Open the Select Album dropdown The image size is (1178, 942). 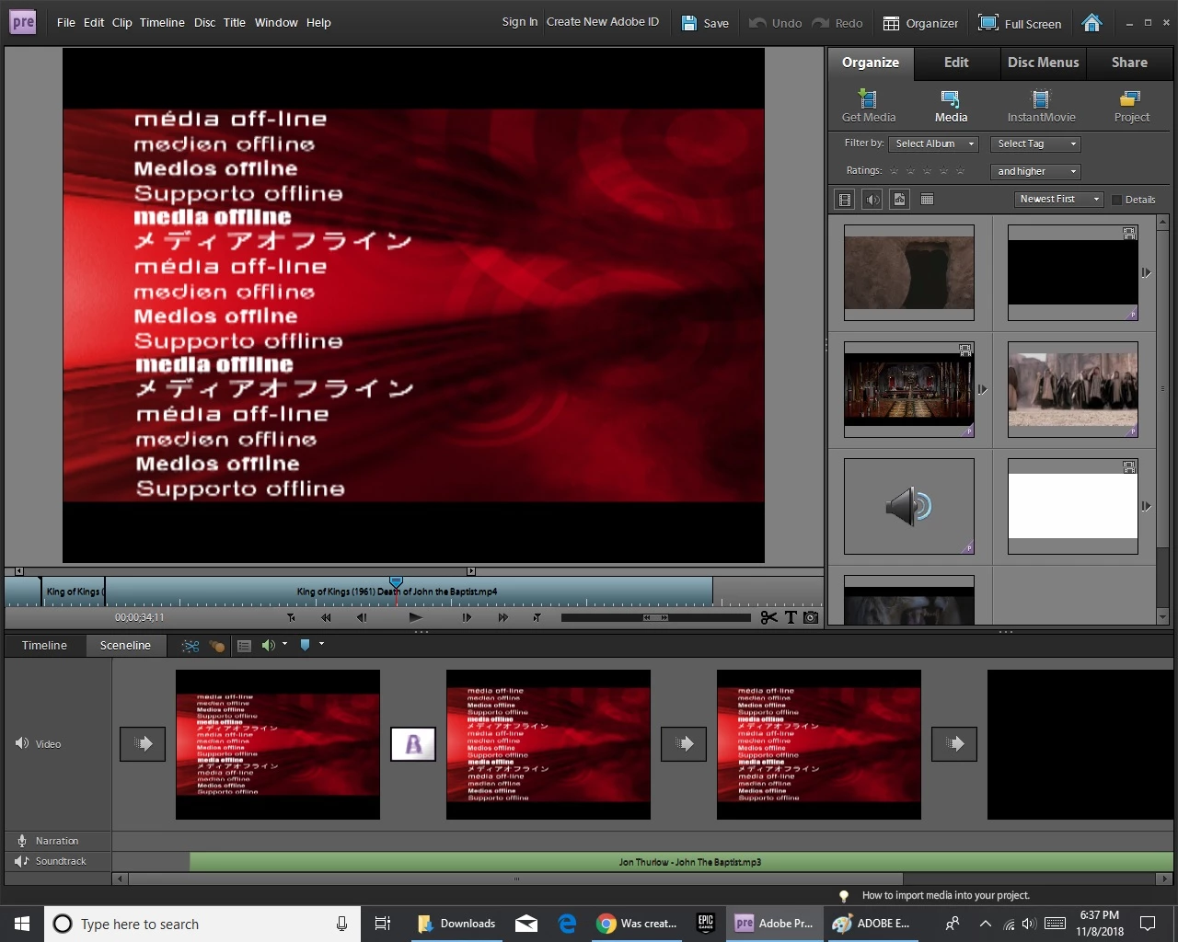[x=934, y=144]
